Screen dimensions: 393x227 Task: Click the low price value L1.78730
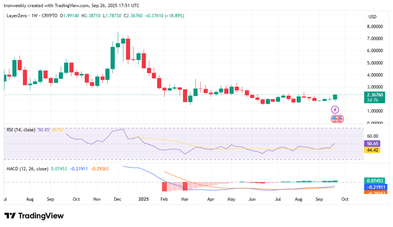(112, 15)
